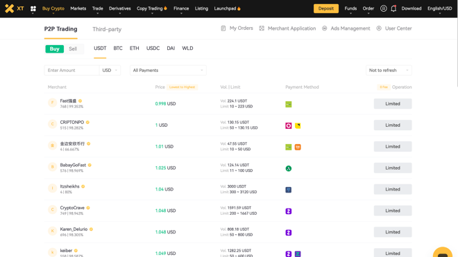Viewport: 458px width, 257px height.
Task: Switch to Buy mode
Action: 54,48
